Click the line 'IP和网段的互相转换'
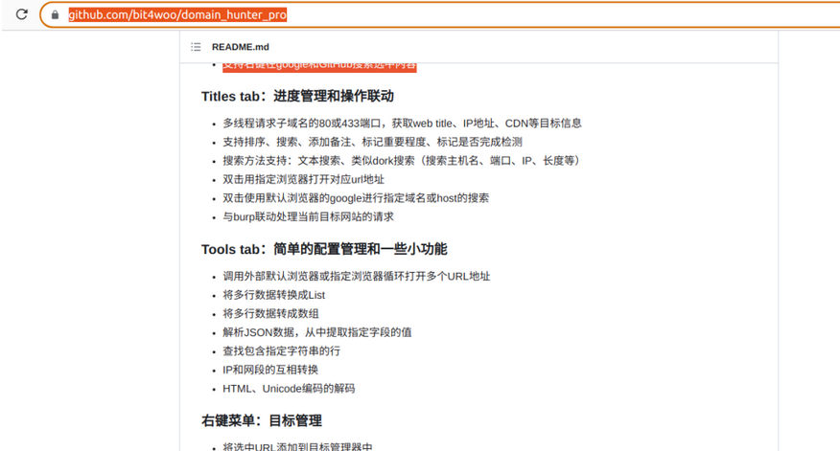This screenshot has height=451, width=840. pyautogui.click(x=270, y=370)
